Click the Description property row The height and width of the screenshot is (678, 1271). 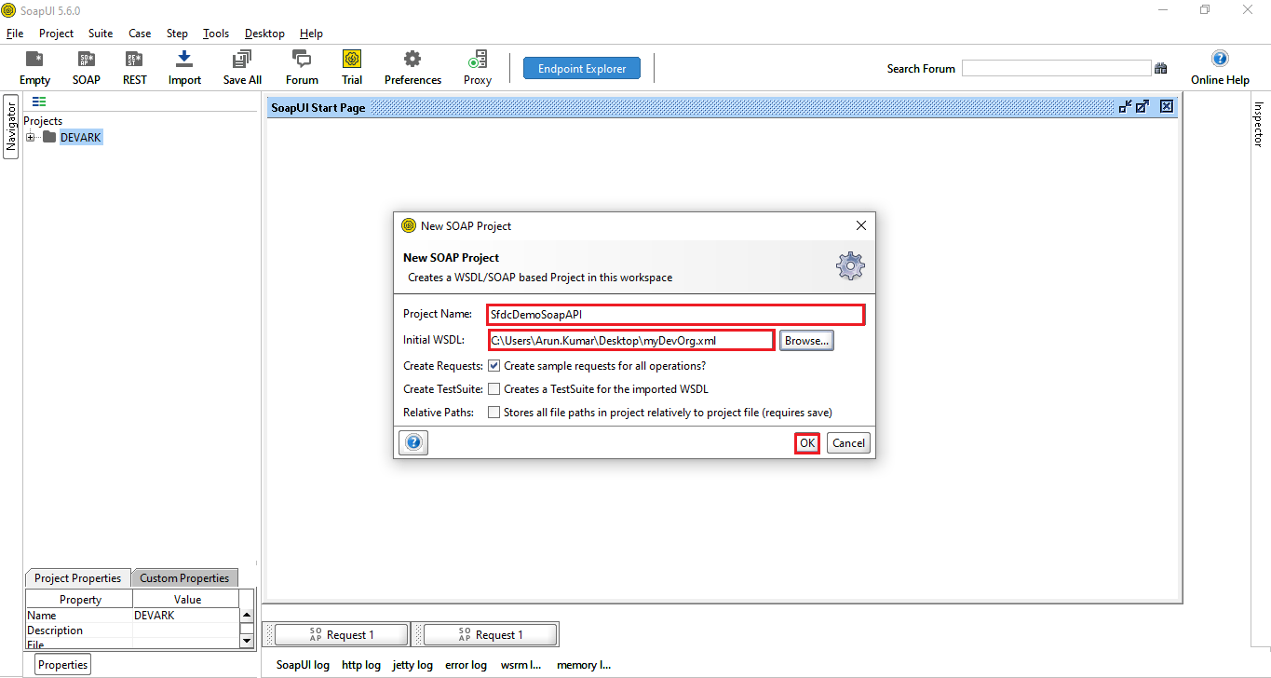[132, 631]
